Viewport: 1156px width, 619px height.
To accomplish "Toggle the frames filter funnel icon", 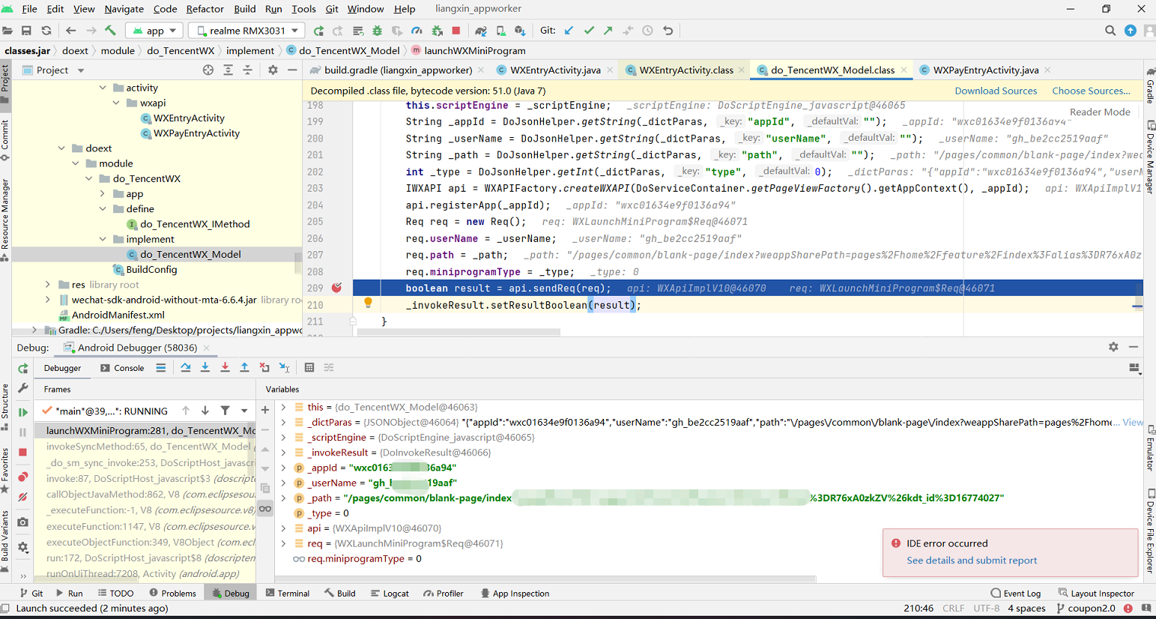I will (225, 411).
